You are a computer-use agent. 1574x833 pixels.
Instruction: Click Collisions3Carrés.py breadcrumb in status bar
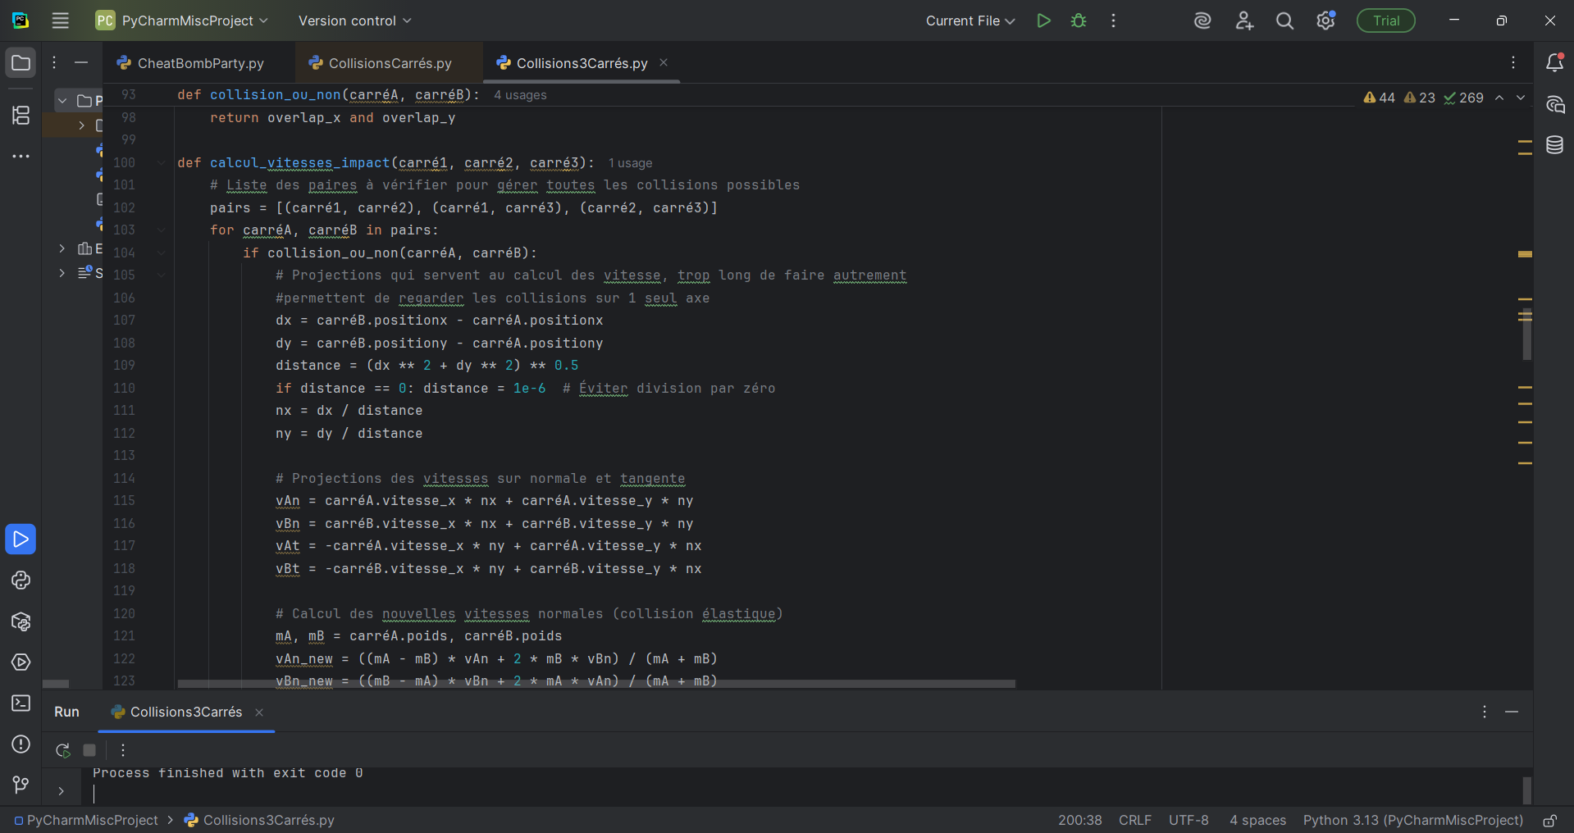click(x=259, y=820)
